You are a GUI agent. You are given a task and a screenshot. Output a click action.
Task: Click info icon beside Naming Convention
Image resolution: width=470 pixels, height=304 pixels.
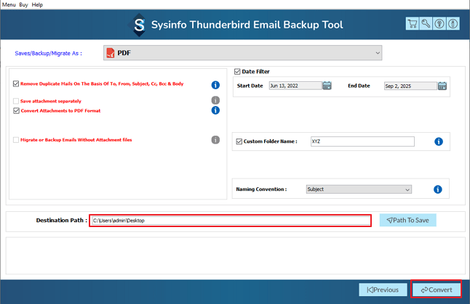(438, 189)
